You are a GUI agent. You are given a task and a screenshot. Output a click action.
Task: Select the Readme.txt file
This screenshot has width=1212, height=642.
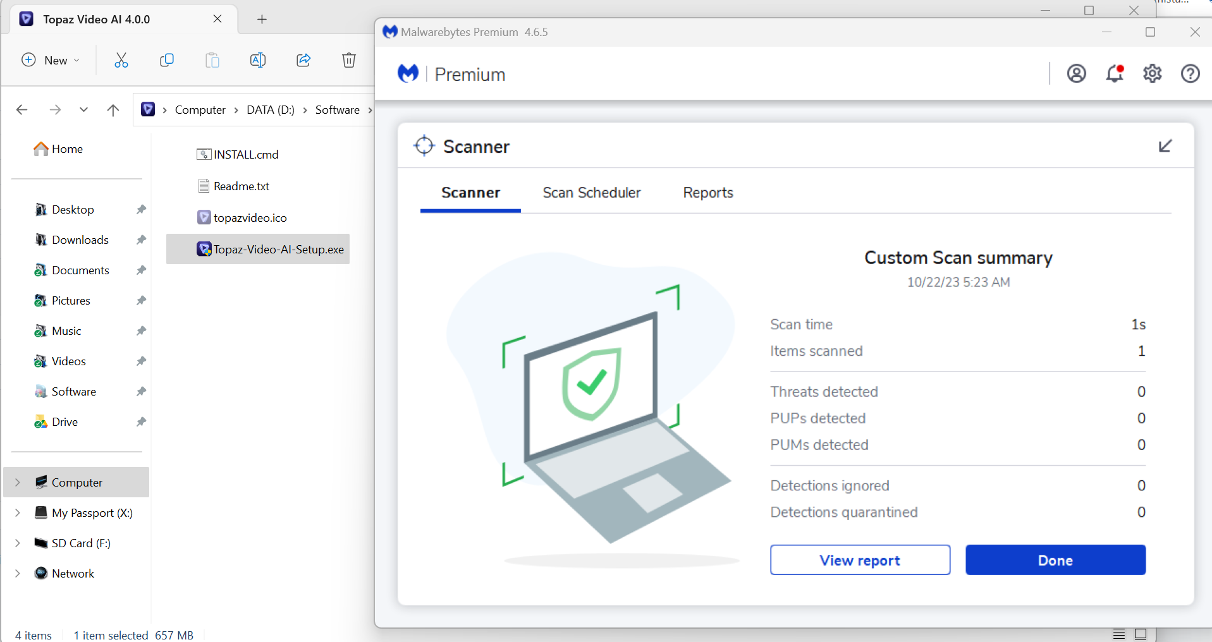233,186
